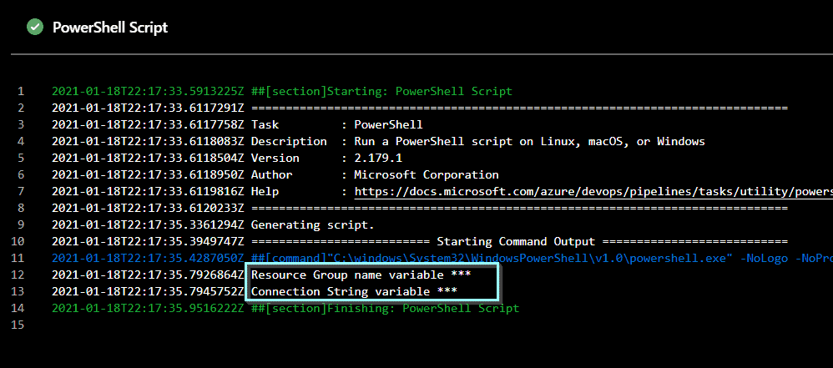Click log line number 14
Viewport: 833px width, 368px height.
point(18,308)
